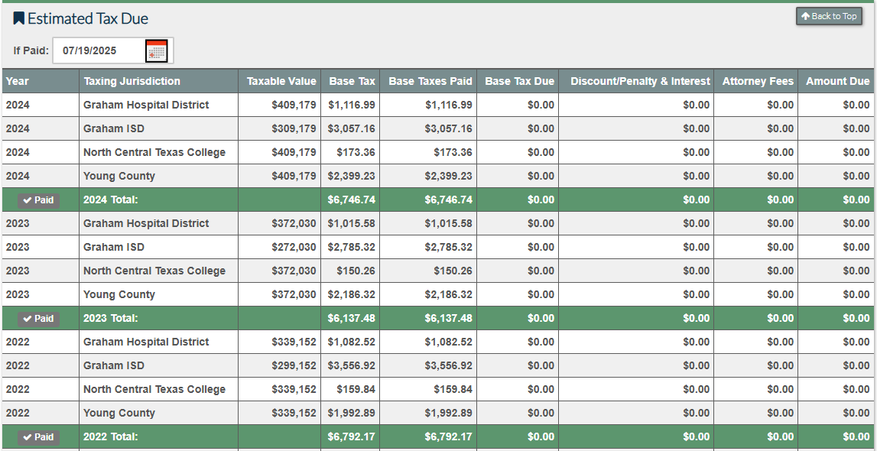Click the Estimated Tax Due heading
Screen dimensions: 877x451
point(88,18)
